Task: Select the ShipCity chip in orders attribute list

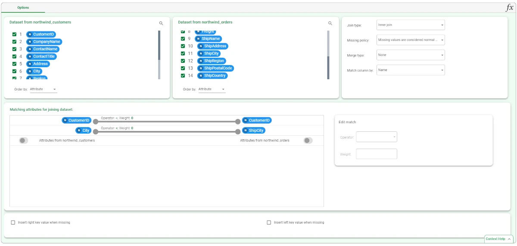Action: coord(209,53)
